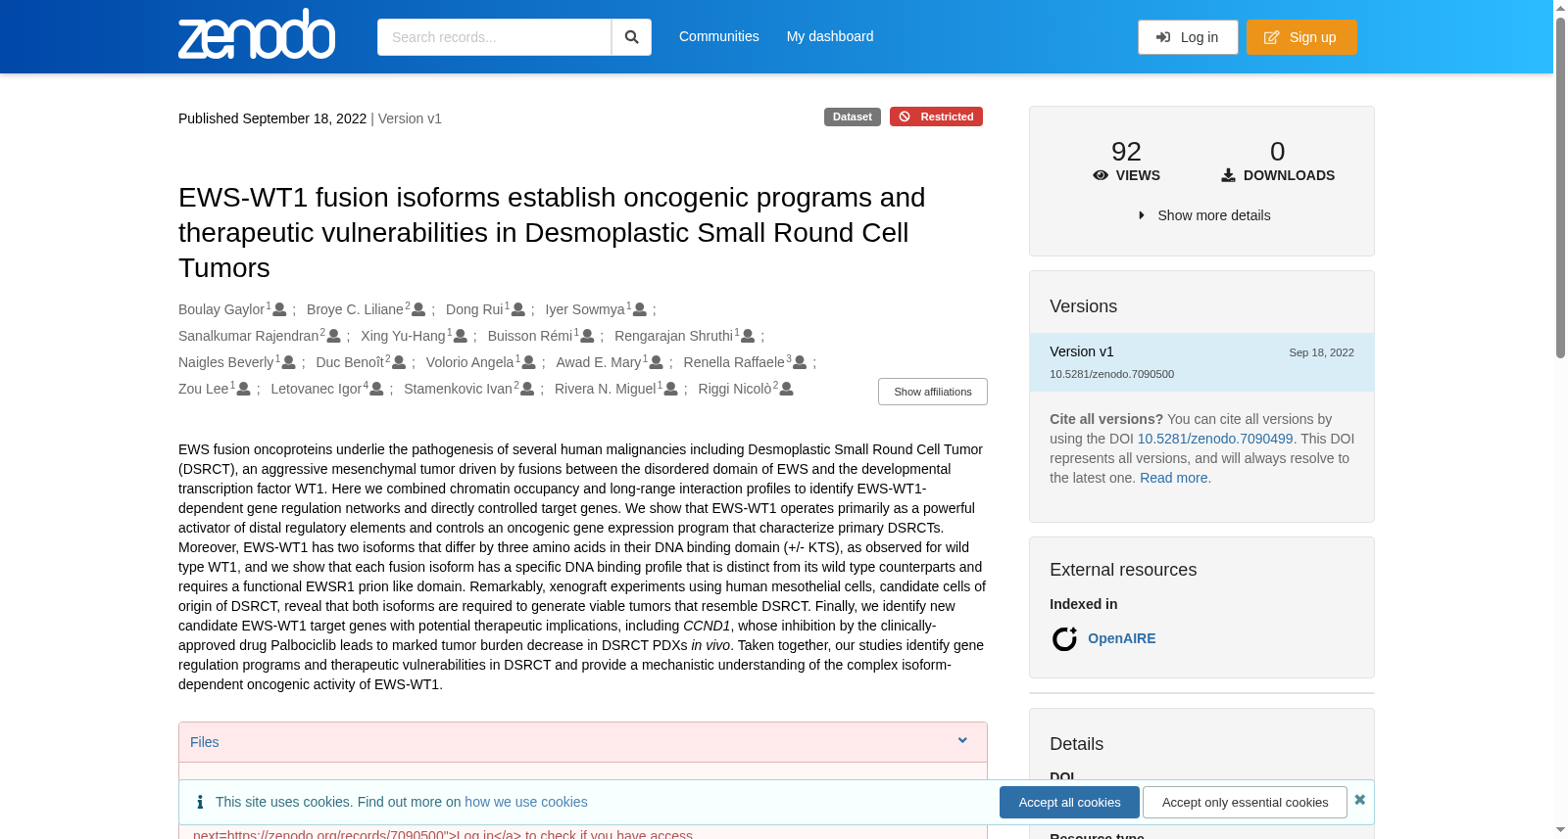Go to My dashboard
The image size is (1568, 839).
click(830, 36)
